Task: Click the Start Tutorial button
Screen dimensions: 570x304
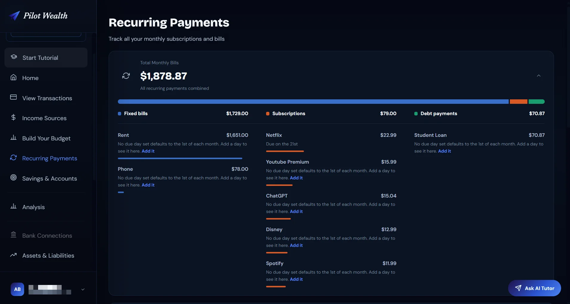Action: coord(46,58)
